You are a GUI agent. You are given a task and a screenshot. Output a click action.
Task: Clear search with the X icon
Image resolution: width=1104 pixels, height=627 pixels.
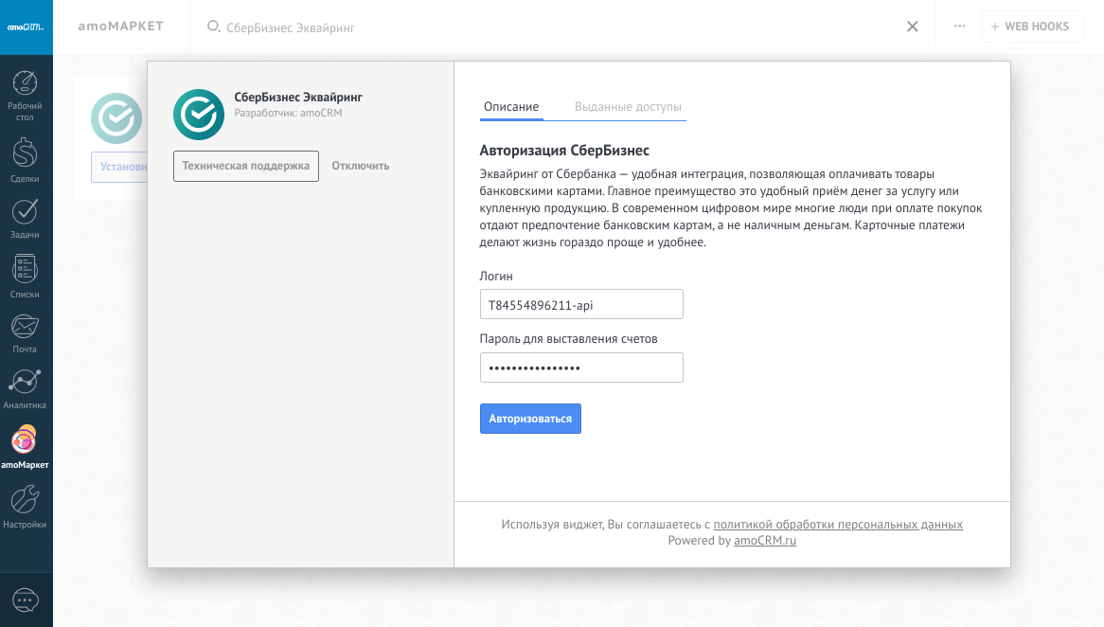(x=912, y=27)
